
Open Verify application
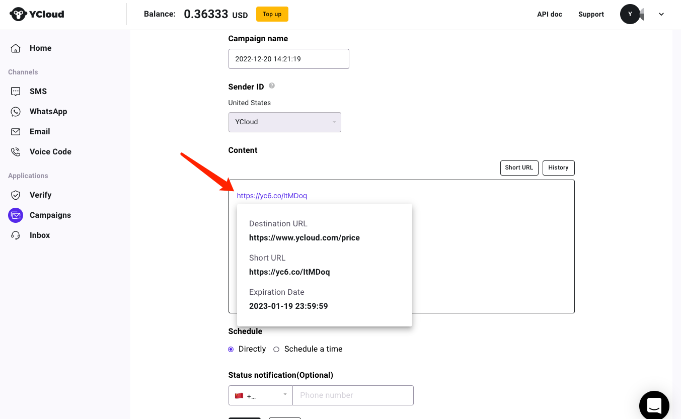pos(40,195)
